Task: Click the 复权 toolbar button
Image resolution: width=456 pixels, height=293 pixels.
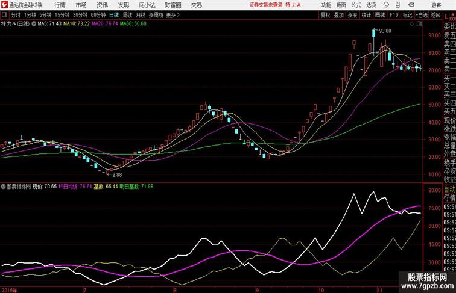Action: (325, 15)
